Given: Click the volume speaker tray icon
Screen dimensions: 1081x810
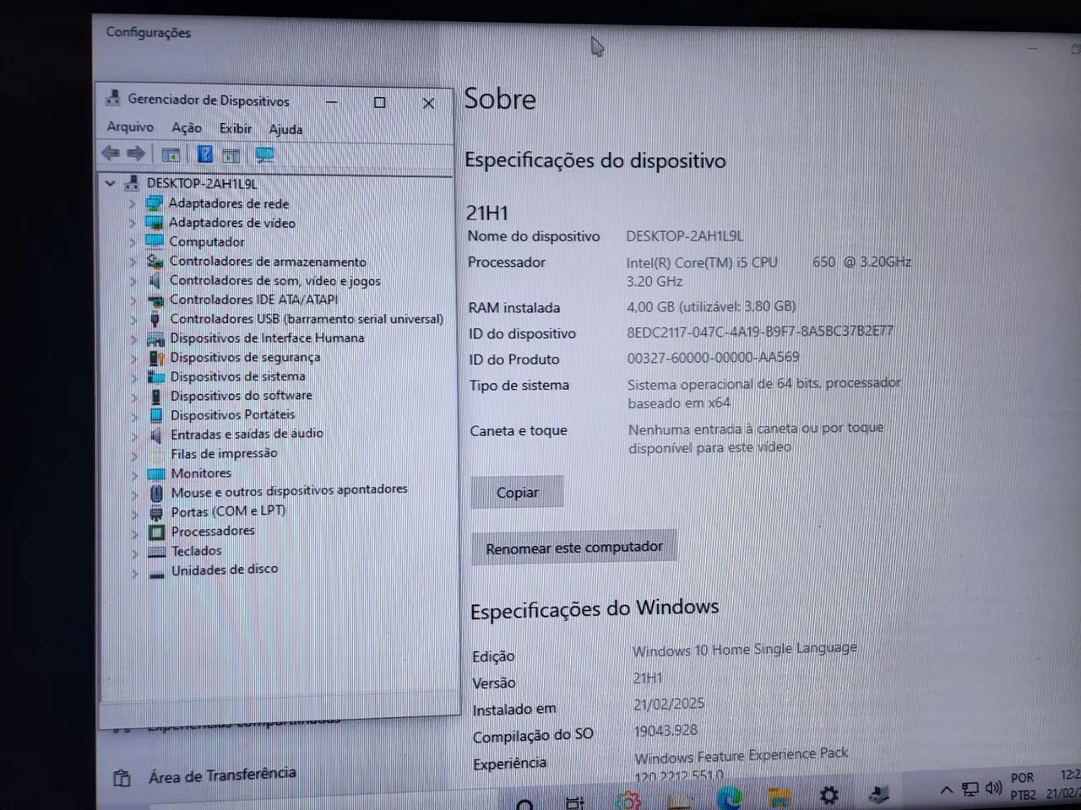Looking at the screenshot, I should 994,789.
